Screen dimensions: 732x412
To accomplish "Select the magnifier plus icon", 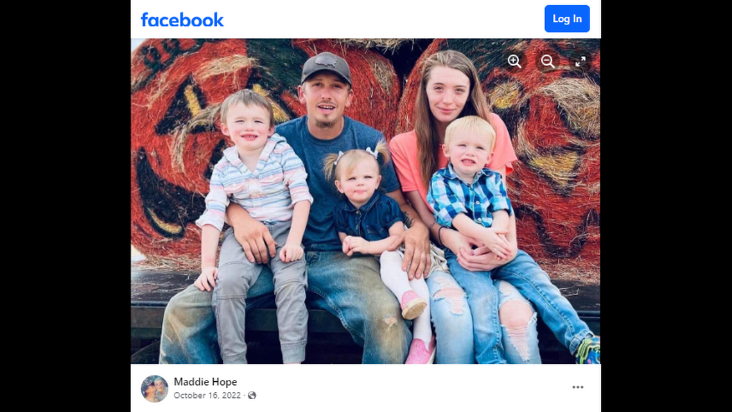I will (514, 62).
